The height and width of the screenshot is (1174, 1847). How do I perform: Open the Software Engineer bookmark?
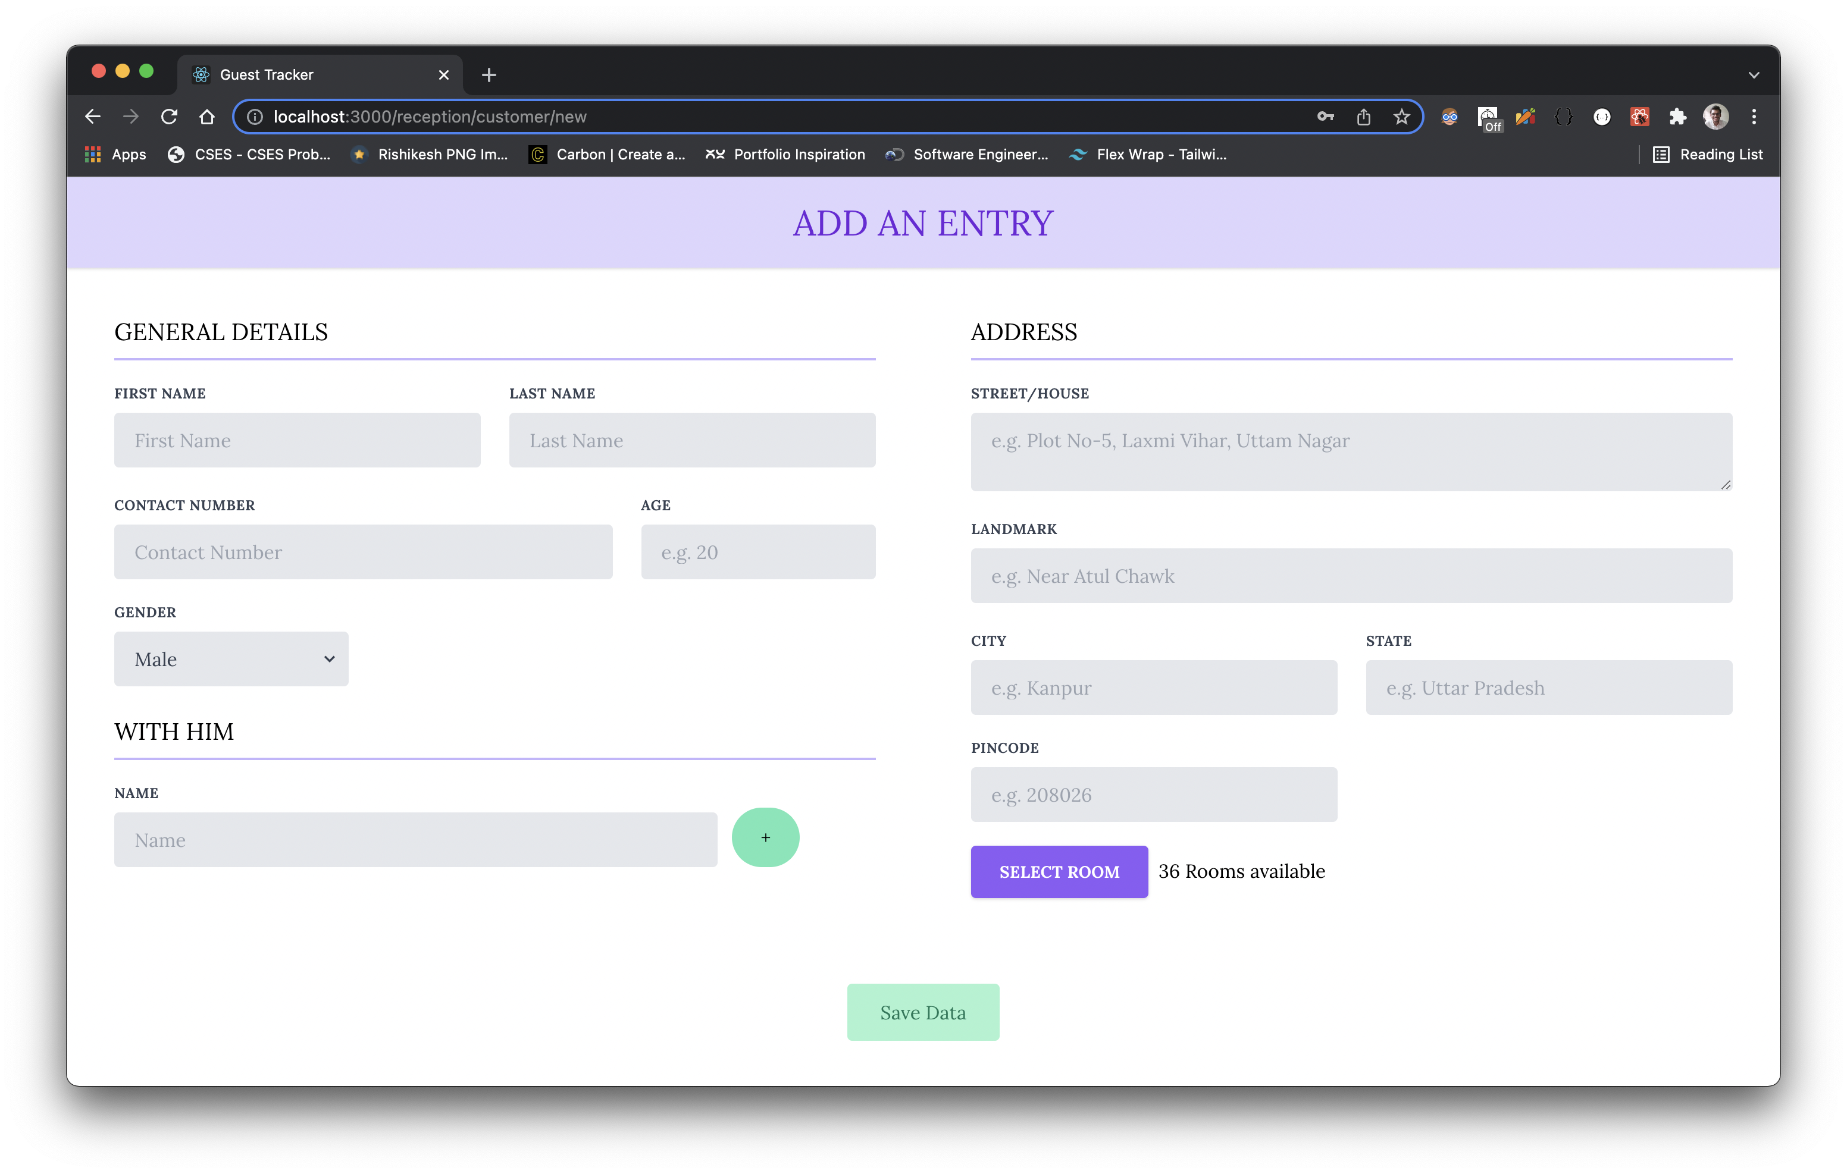(966, 154)
